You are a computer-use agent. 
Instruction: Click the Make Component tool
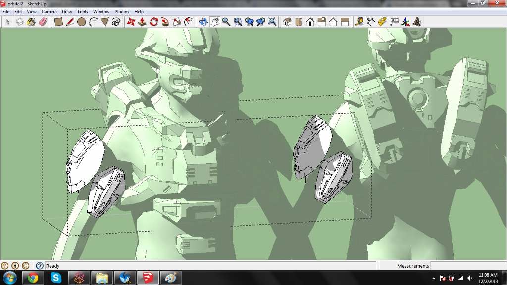20,22
